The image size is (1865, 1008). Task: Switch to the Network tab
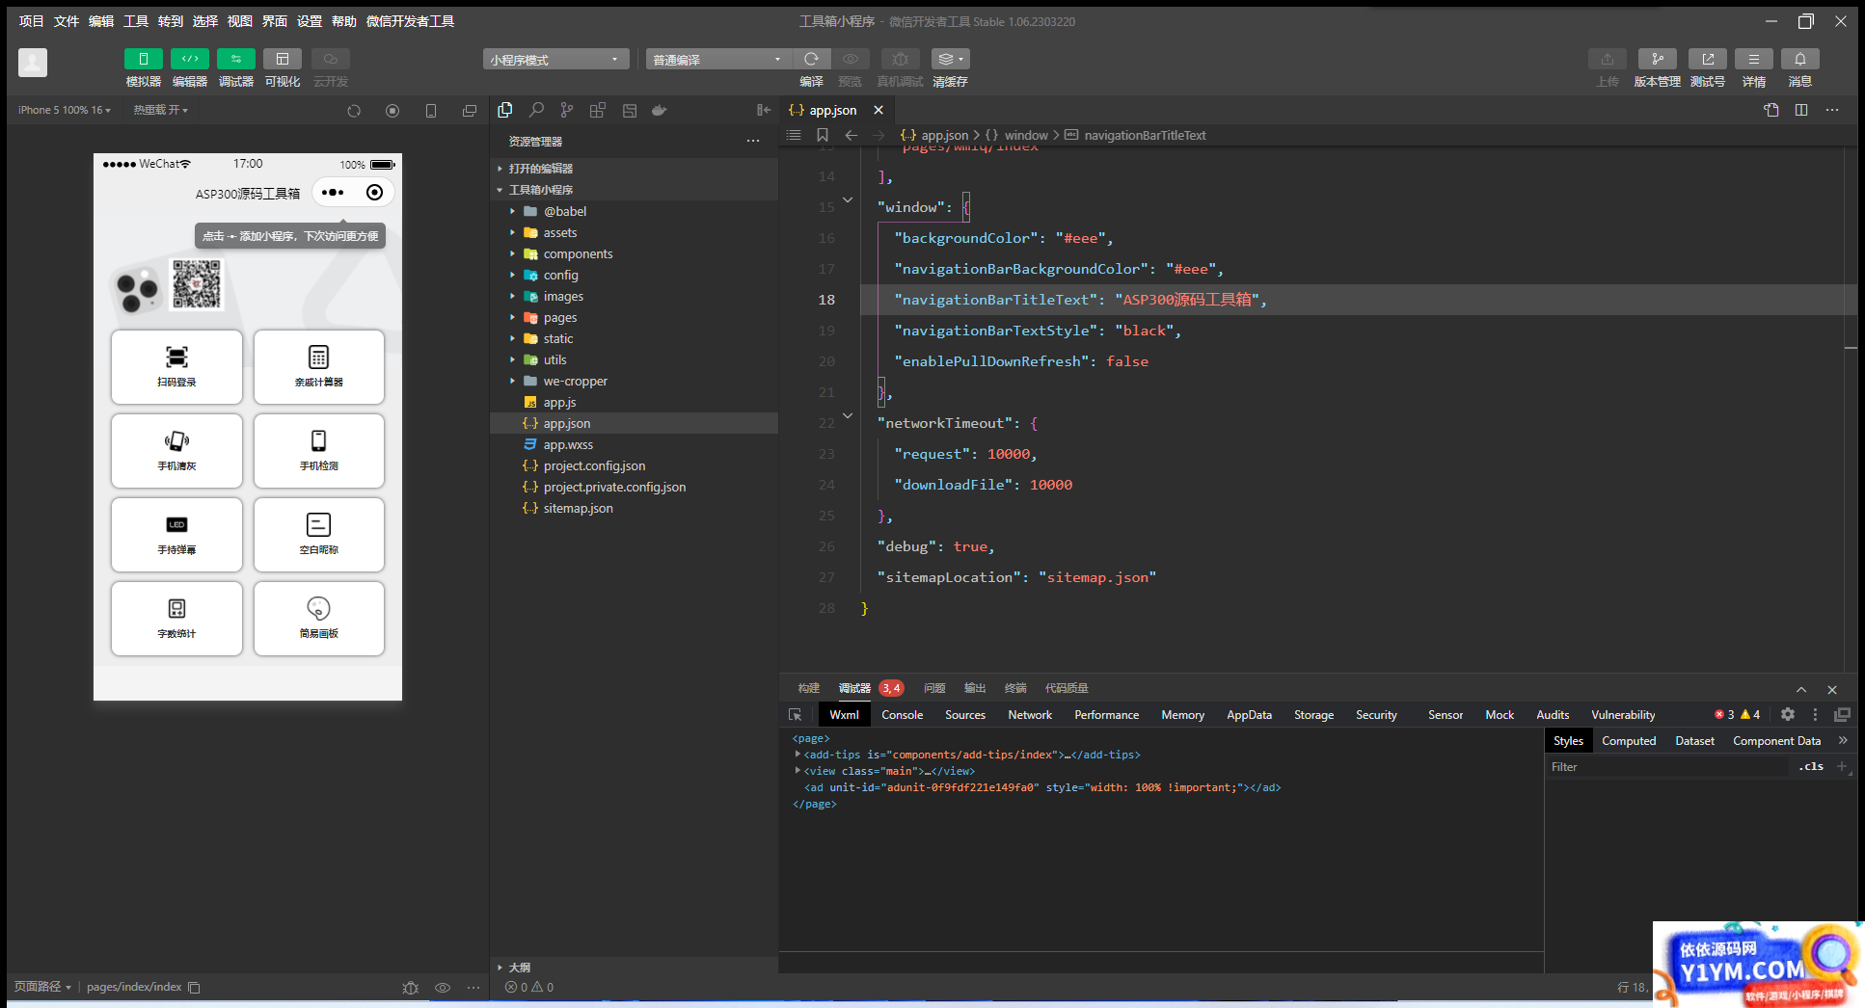tap(1030, 715)
